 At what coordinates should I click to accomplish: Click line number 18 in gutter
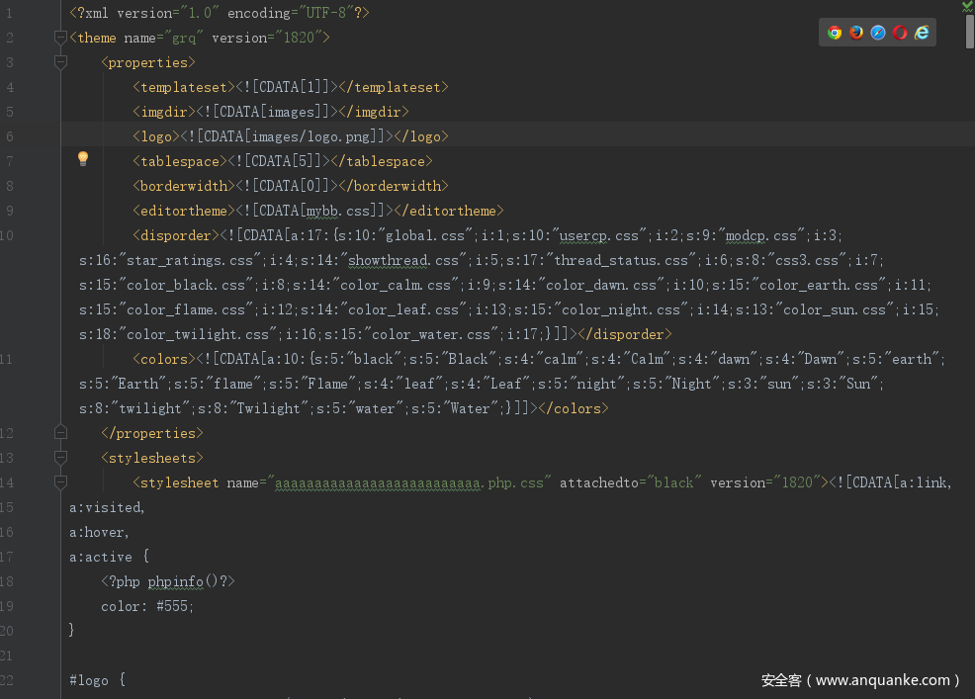(x=8, y=581)
